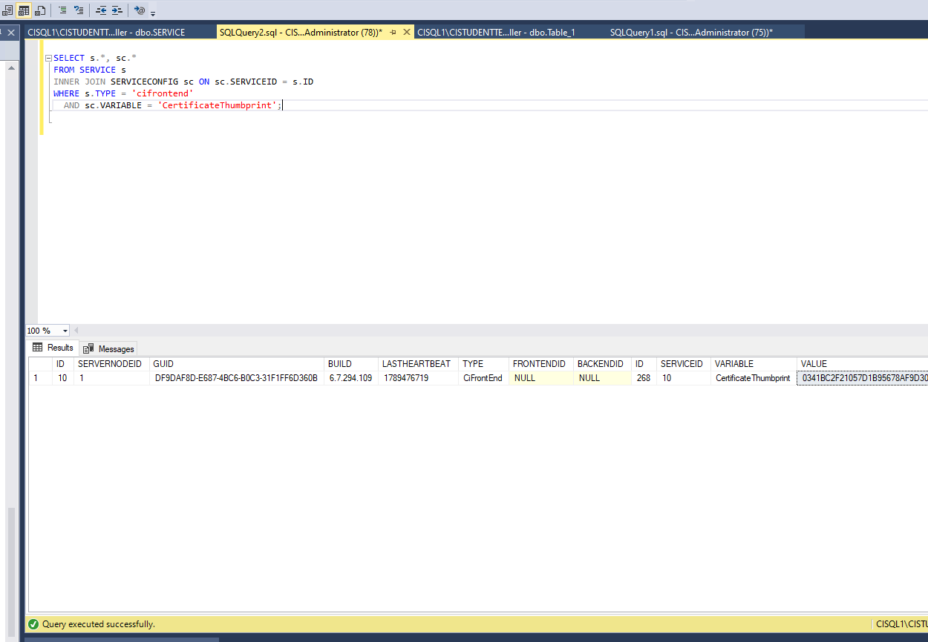Select the build cell 6.7.294.109

[351, 378]
